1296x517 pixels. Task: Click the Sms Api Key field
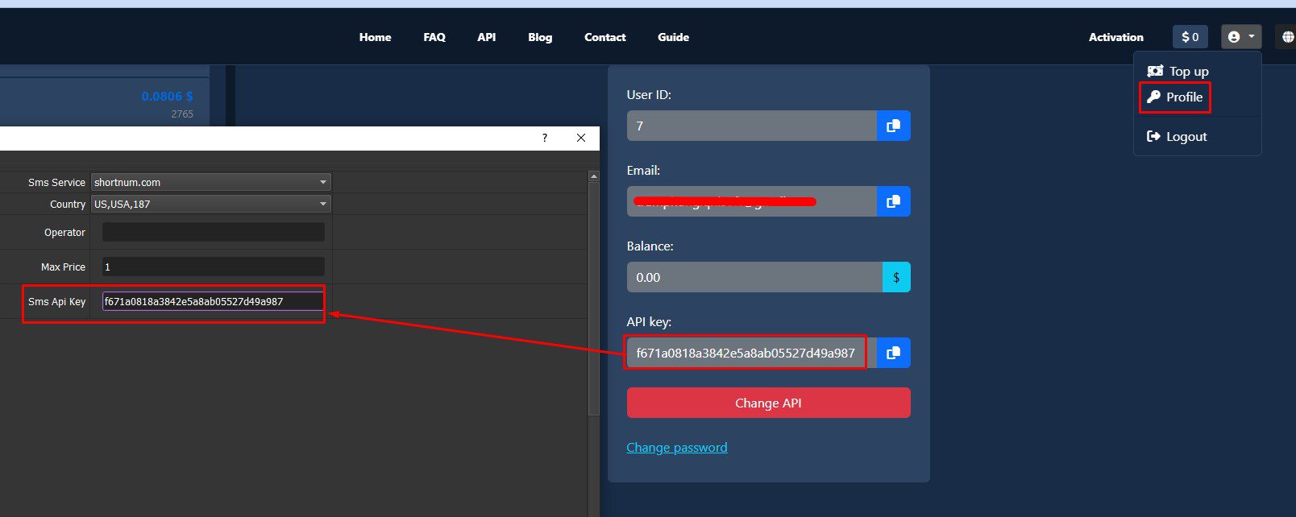(214, 301)
